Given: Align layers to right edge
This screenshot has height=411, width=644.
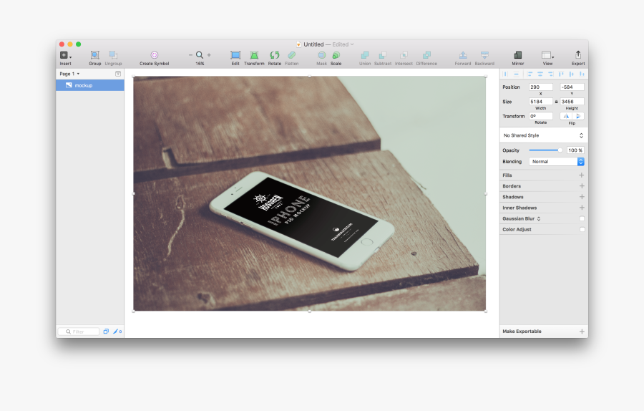Looking at the screenshot, I should (x=550, y=74).
